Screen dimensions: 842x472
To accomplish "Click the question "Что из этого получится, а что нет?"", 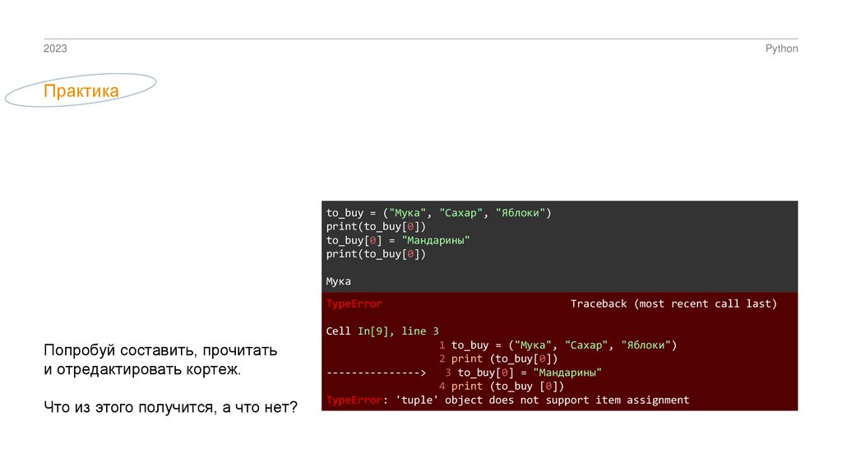I will click(170, 408).
